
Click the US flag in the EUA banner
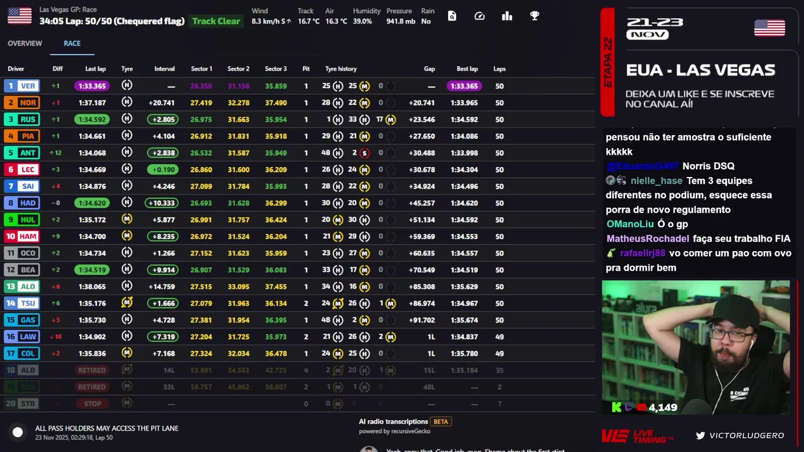coord(769,28)
